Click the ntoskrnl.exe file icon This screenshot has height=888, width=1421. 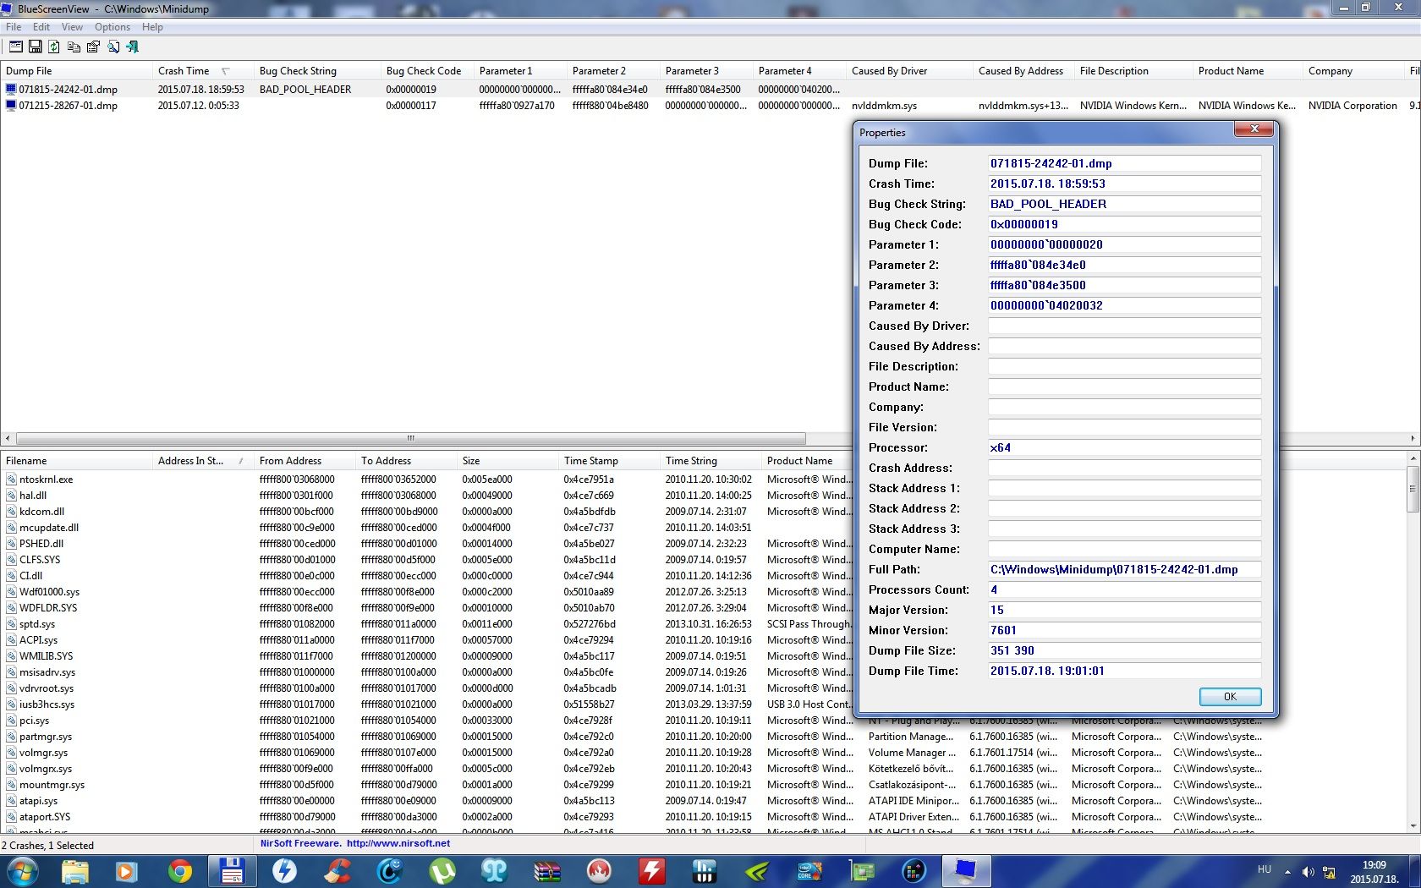pyautogui.click(x=12, y=480)
